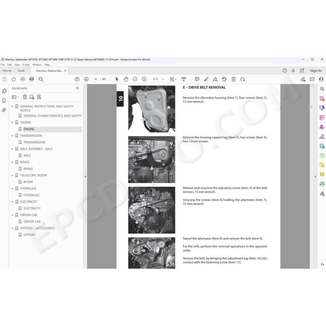326x326 pixels.
Task: Collapse GENERAL INSTRUCTIONS AND SAFETY NOTICE bookmark
Action: pos(12,107)
